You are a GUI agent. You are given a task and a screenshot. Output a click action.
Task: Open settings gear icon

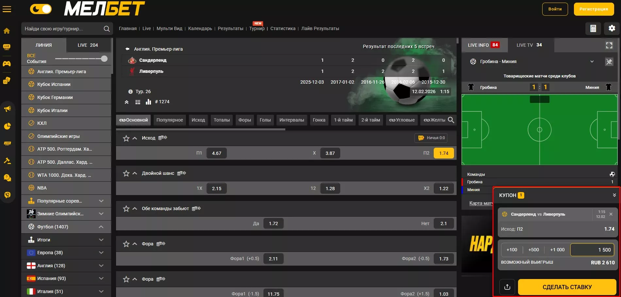tap(612, 28)
